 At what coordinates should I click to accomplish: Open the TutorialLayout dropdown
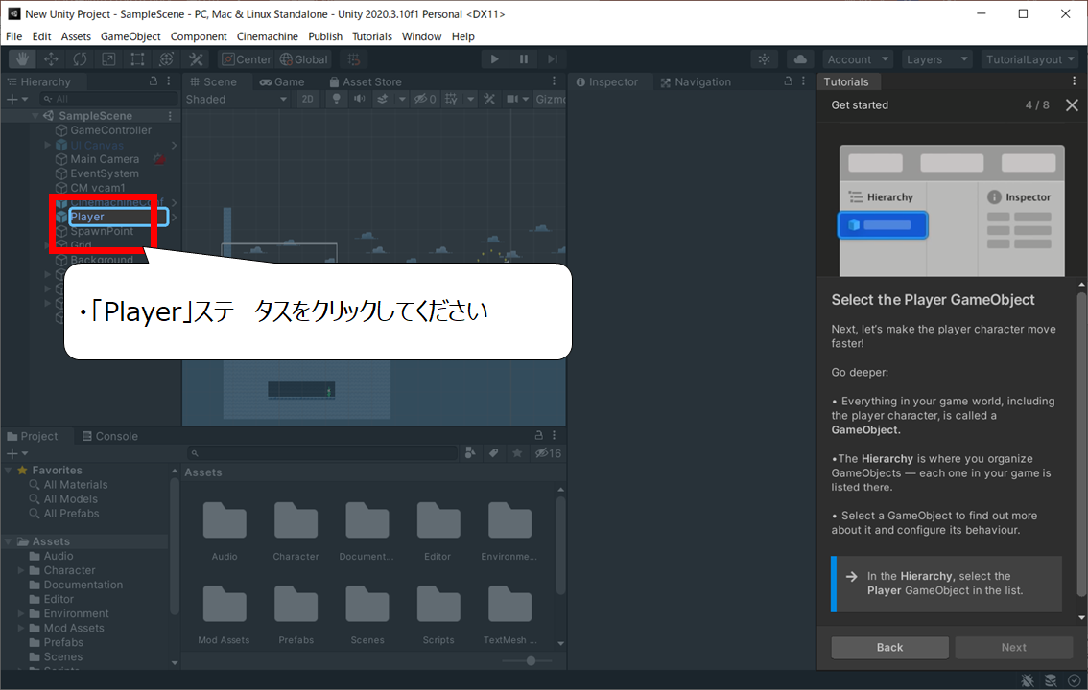(x=1030, y=59)
